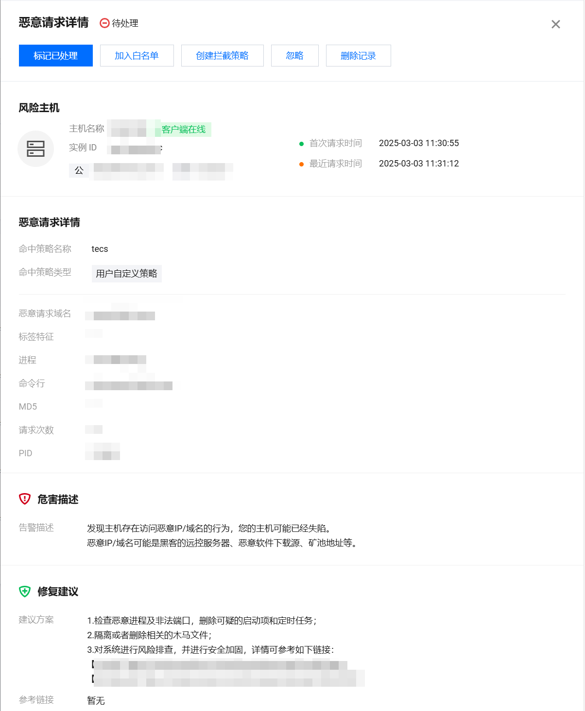Click the 标记已处理 button
This screenshot has height=711, width=585.
pos(56,56)
